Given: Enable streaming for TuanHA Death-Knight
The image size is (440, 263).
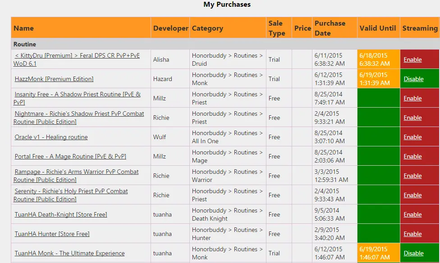Looking at the screenshot, I should click(x=412, y=214).
